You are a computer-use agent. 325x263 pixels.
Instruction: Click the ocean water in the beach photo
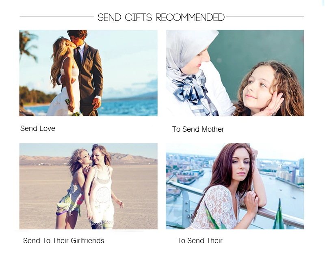128,107
